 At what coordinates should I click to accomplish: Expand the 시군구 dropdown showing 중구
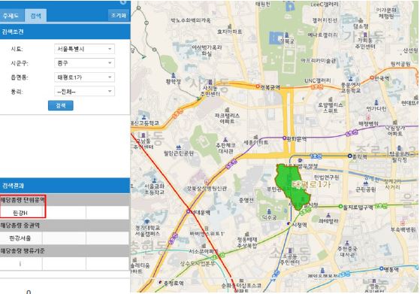(84, 63)
